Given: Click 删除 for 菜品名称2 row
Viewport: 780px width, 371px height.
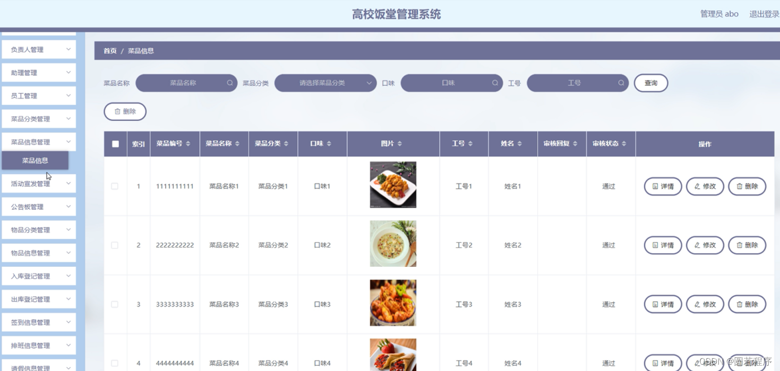Looking at the screenshot, I should [747, 245].
